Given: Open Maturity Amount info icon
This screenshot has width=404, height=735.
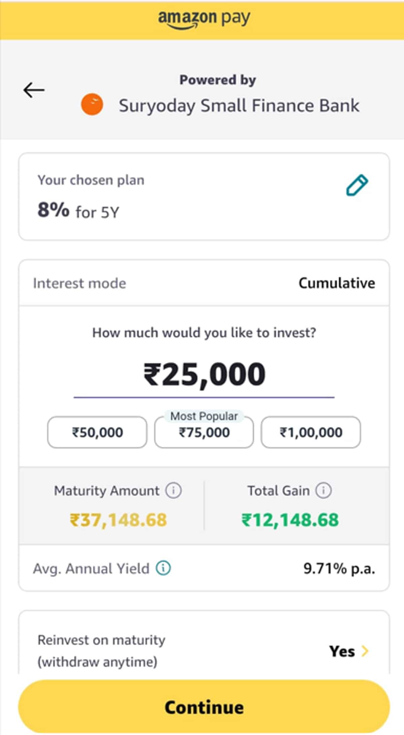Looking at the screenshot, I should [x=173, y=490].
